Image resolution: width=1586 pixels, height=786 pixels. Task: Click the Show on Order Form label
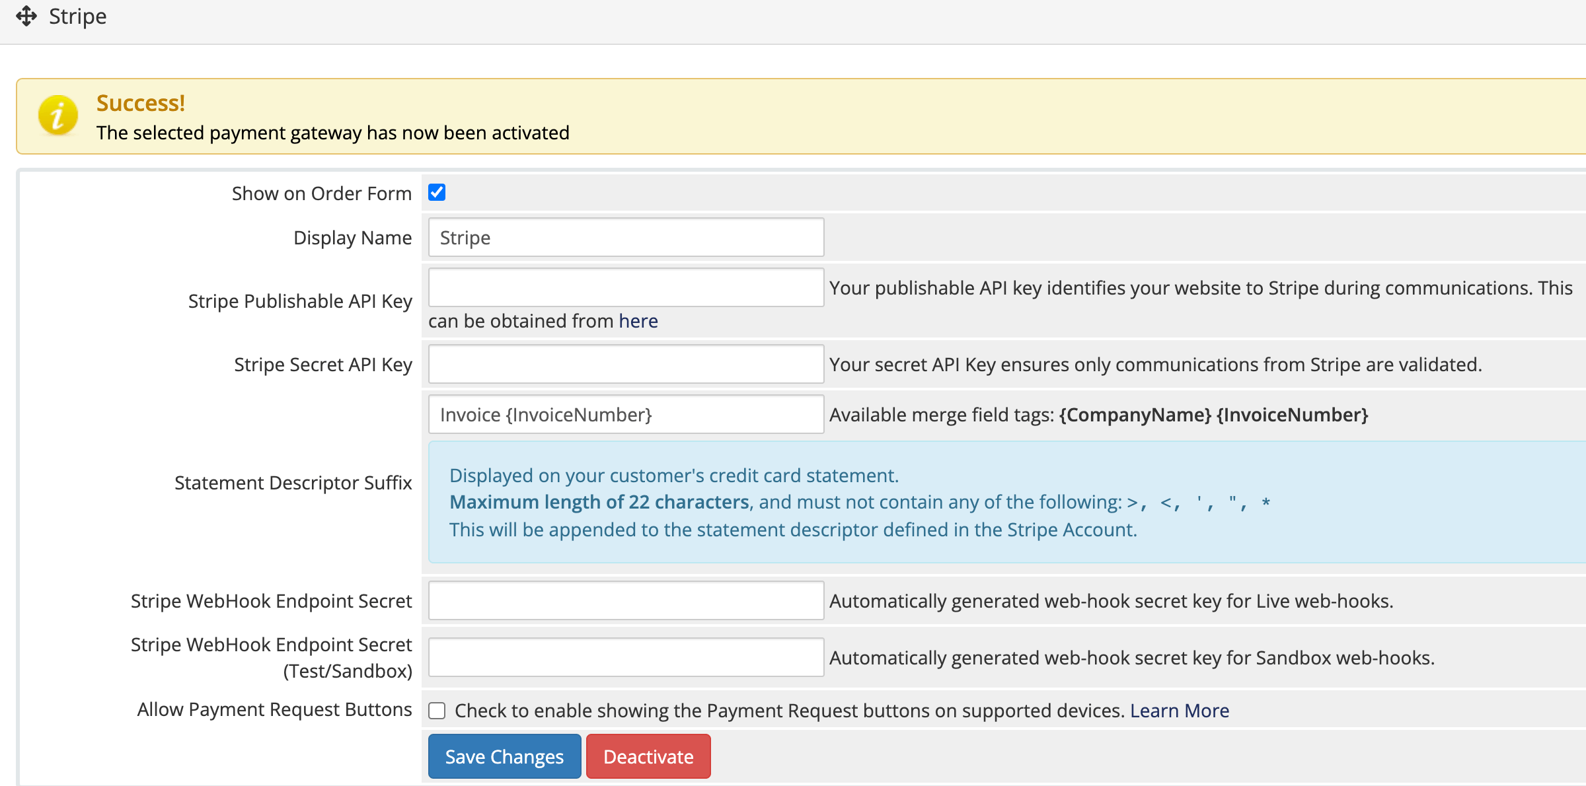click(322, 194)
